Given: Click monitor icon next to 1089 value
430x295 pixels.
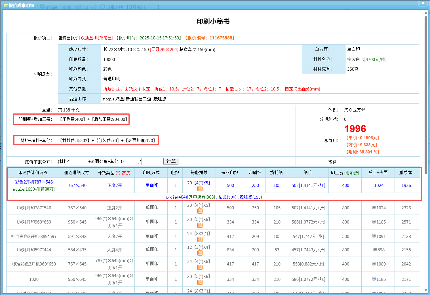Looking at the screenshot, I should (x=374, y=264).
